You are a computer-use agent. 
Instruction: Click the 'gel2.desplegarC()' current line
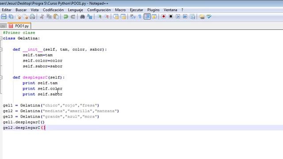24,128
